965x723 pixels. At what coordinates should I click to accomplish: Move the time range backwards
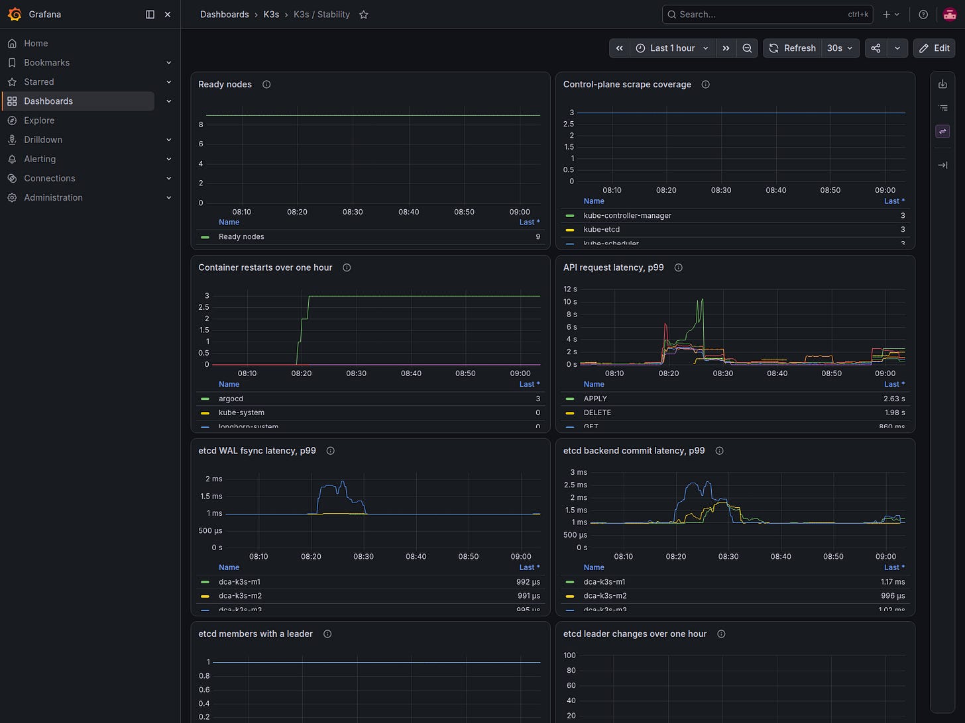click(x=619, y=48)
